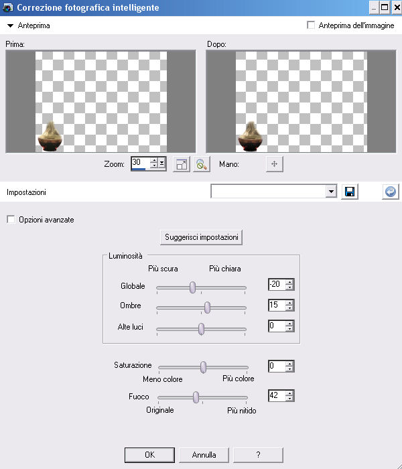
Task: Decrease Fuoco value with spinner down
Action: (x=289, y=399)
